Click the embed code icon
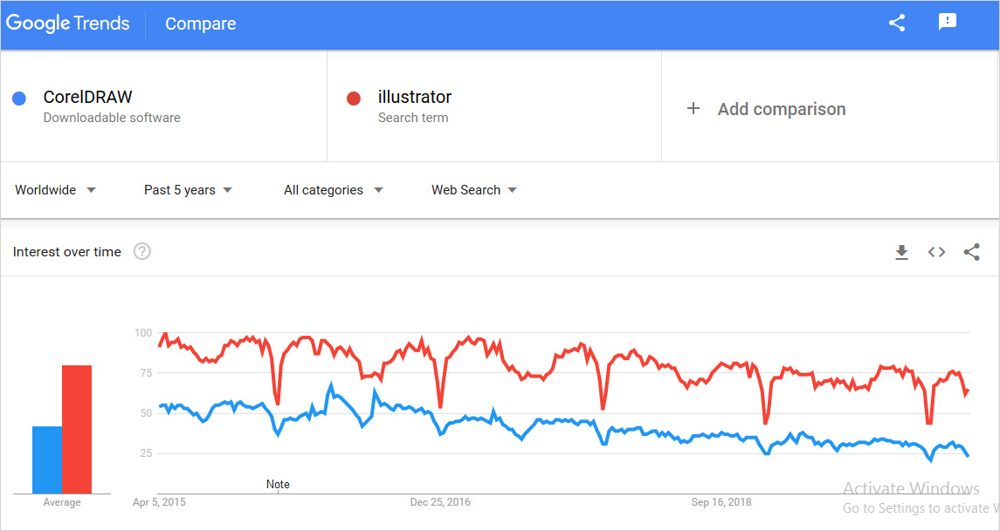Viewport: 1000px width, 531px height. point(936,252)
